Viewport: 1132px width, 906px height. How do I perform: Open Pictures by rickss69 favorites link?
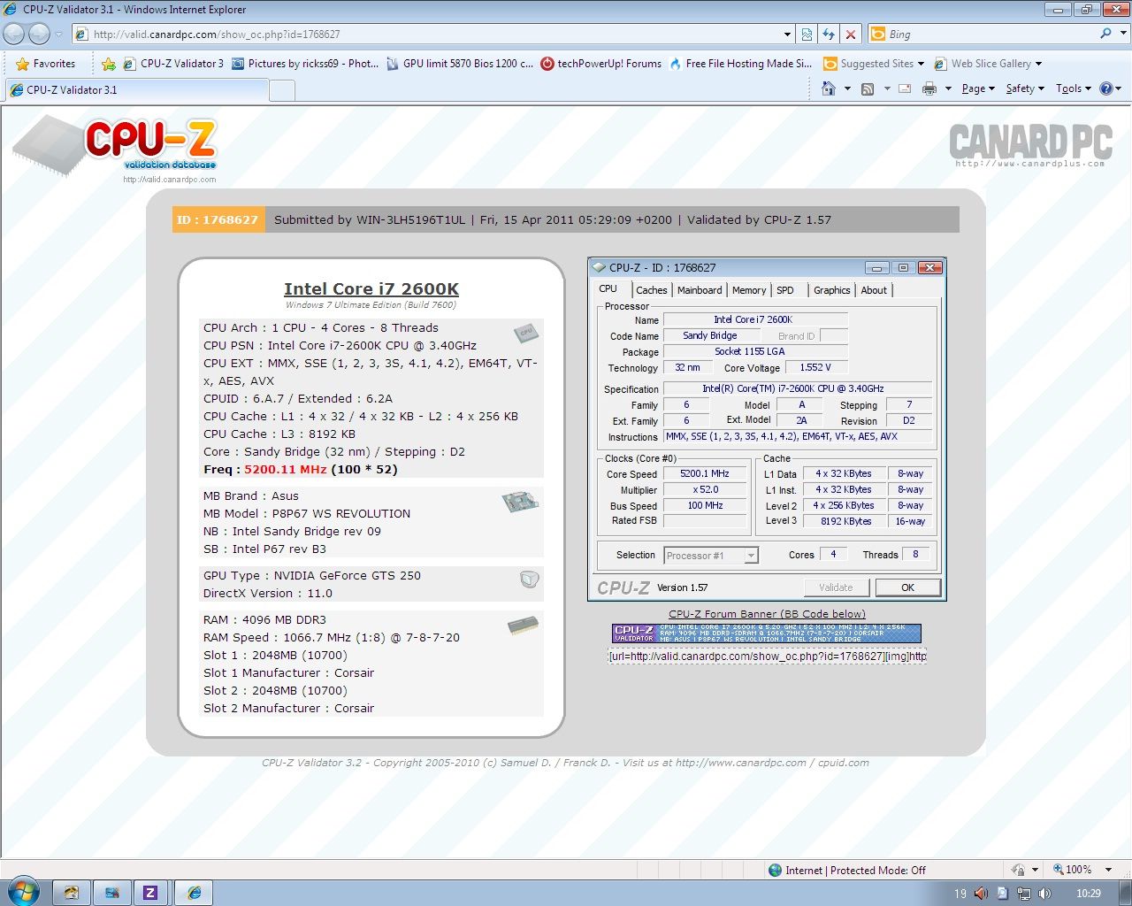[x=305, y=64]
